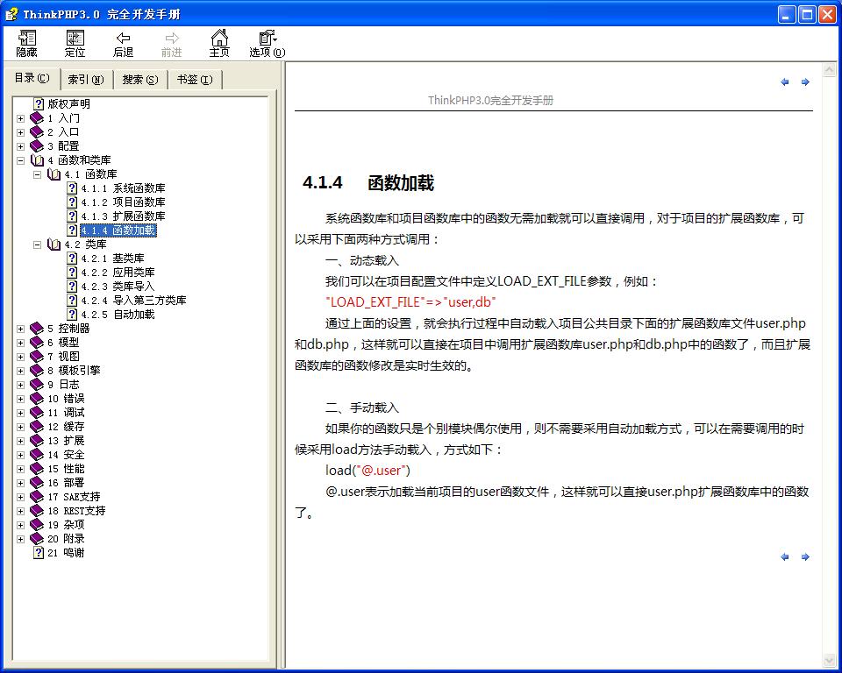Viewport: 842px width, 673px height.
Task: Select the 4.2.3 类库导入 topic
Action: tap(133, 287)
